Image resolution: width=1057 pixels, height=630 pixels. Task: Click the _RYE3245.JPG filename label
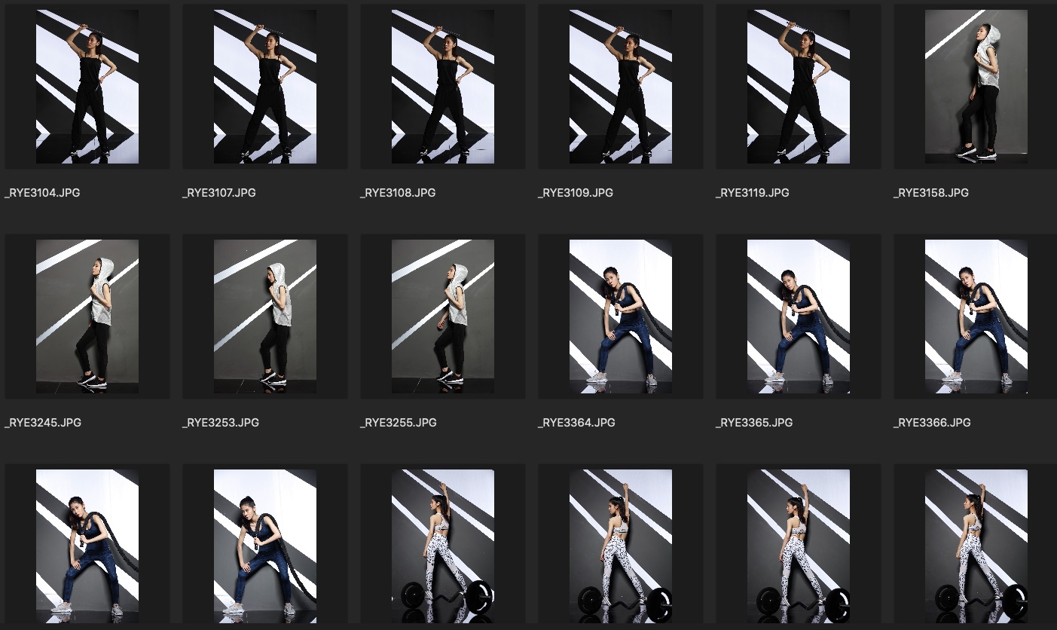(x=42, y=423)
